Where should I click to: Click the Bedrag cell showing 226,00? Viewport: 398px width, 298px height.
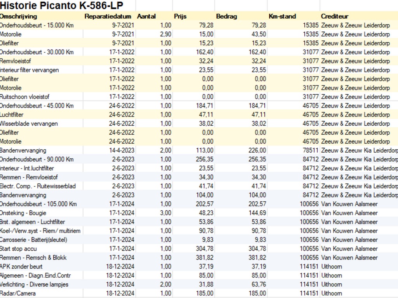click(x=257, y=151)
